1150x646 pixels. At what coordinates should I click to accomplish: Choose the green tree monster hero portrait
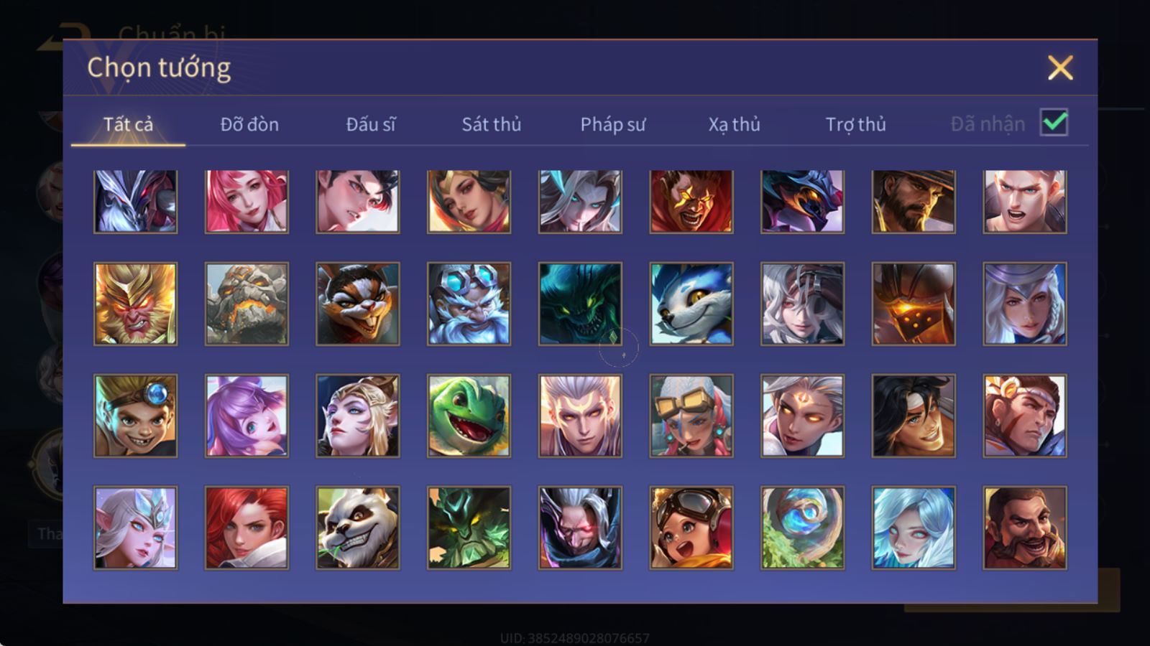(469, 528)
